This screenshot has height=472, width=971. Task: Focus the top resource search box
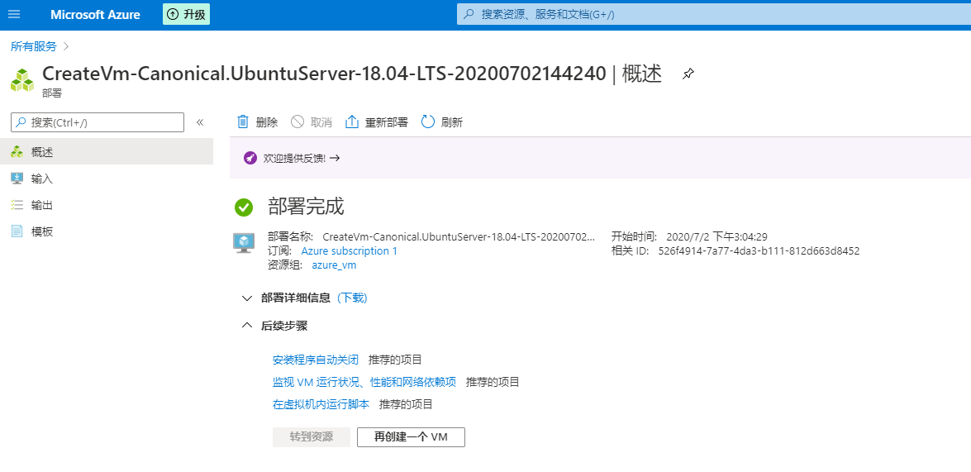point(713,14)
